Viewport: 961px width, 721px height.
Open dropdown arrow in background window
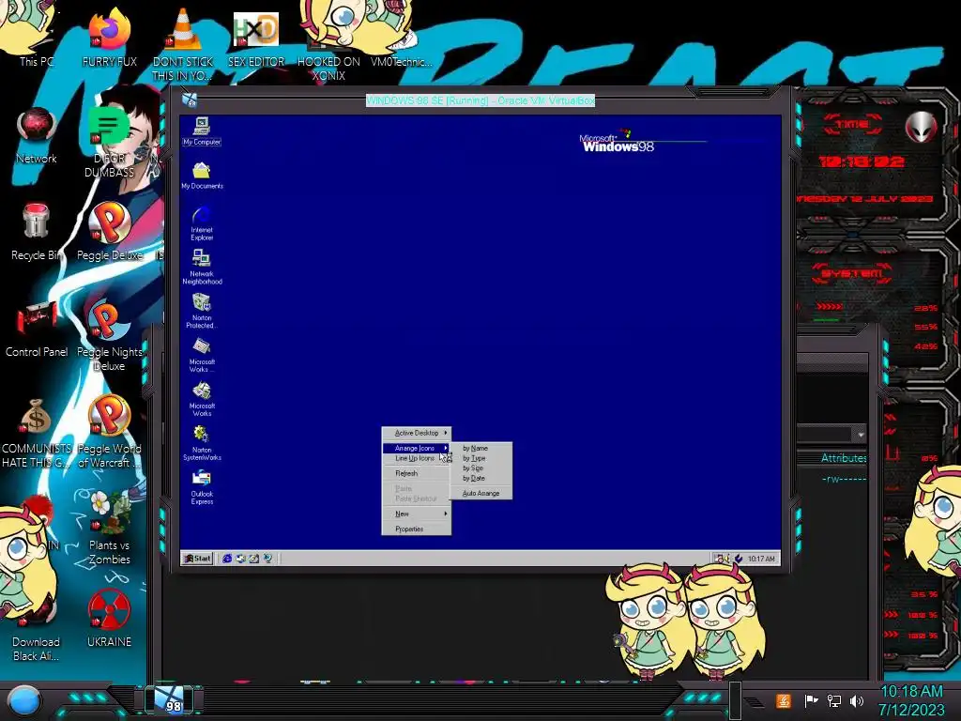(x=861, y=435)
